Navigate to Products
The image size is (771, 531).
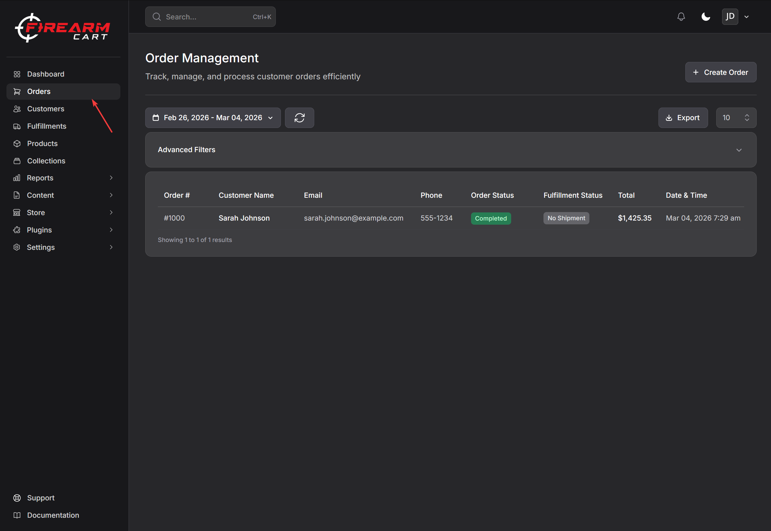[x=63, y=144]
